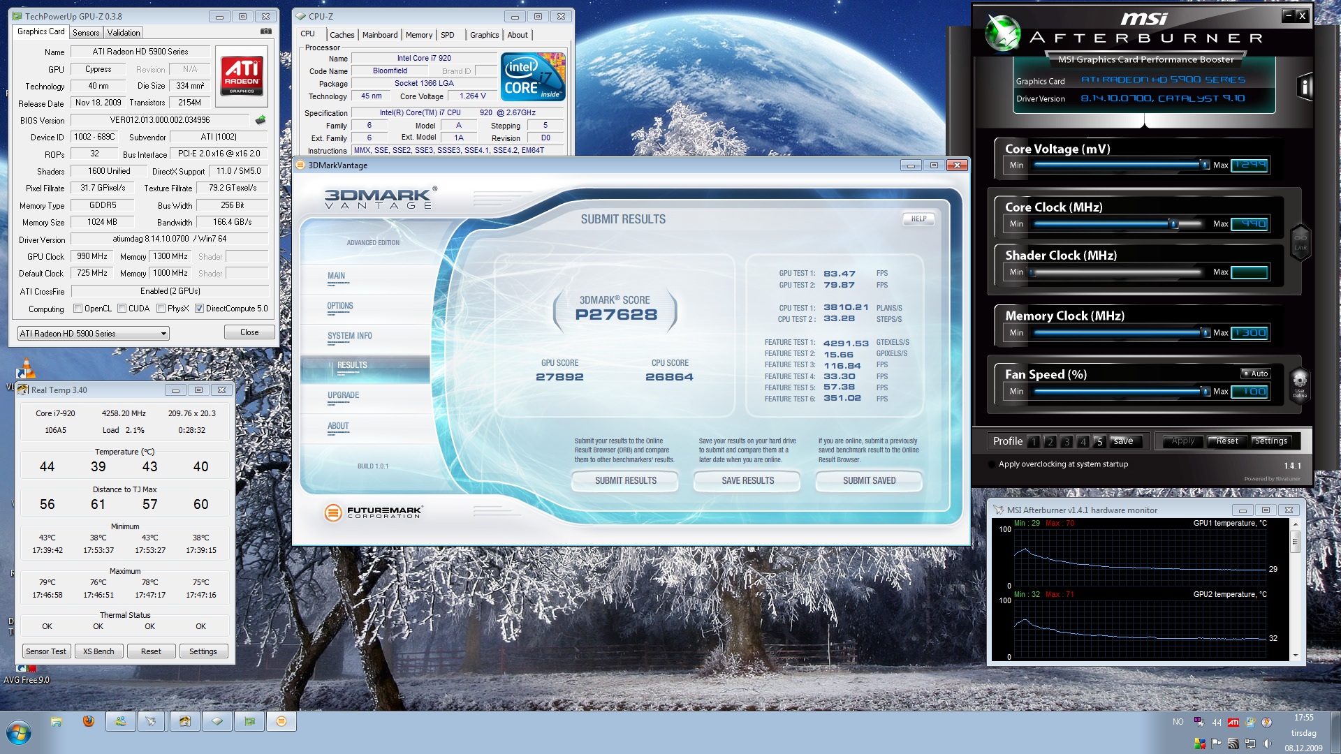Click Windows Live Messenger taskbar icon
Image resolution: width=1341 pixels, height=754 pixels.
(121, 721)
